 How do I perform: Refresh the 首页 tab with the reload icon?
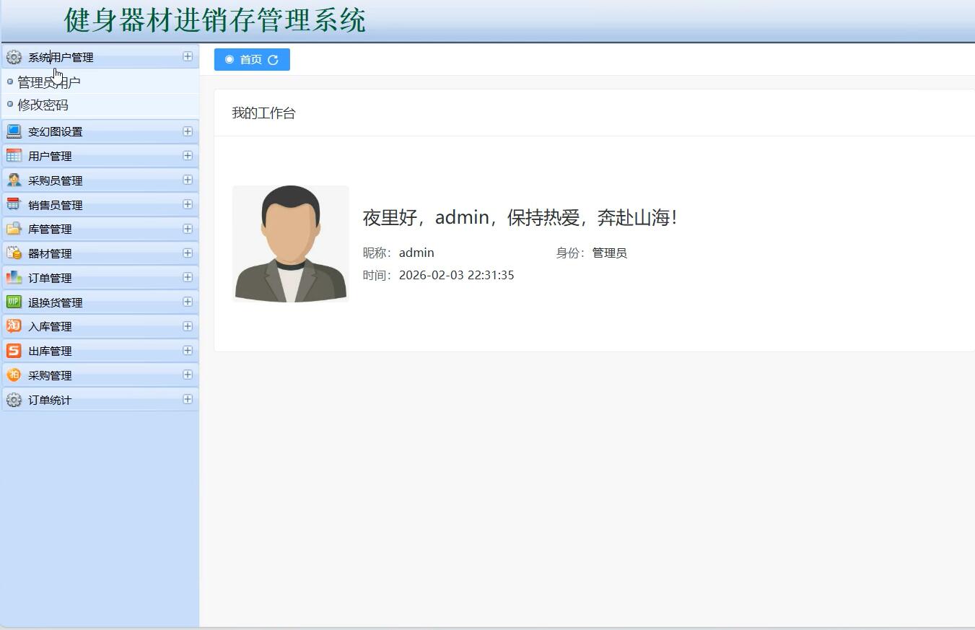pos(273,60)
